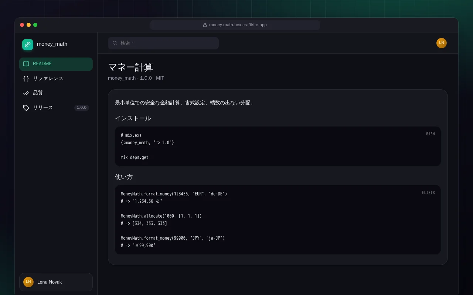
Task: Click the 品質 double-check icon
Action: (x=26, y=93)
